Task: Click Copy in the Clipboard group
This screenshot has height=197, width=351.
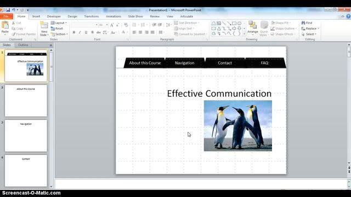Action: 18,28
